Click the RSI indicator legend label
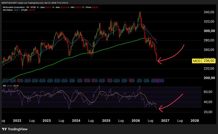The image size is (218, 134). point(4,86)
